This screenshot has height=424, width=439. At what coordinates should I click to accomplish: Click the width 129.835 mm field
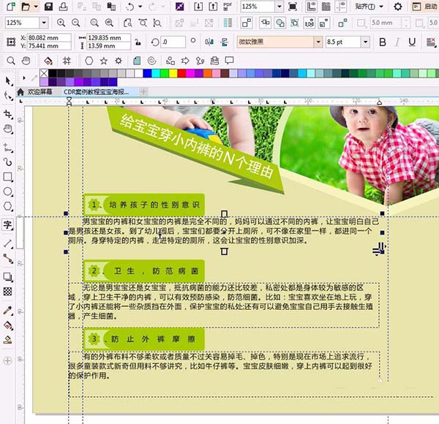point(108,38)
